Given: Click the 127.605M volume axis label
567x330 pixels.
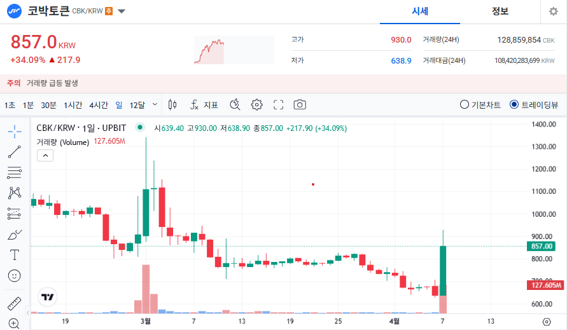Looking at the screenshot, I should point(545,285).
